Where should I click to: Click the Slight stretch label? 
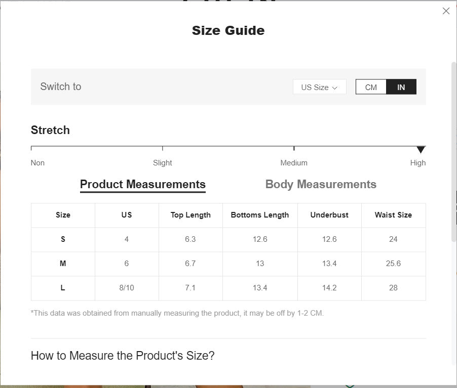(x=163, y=163)
